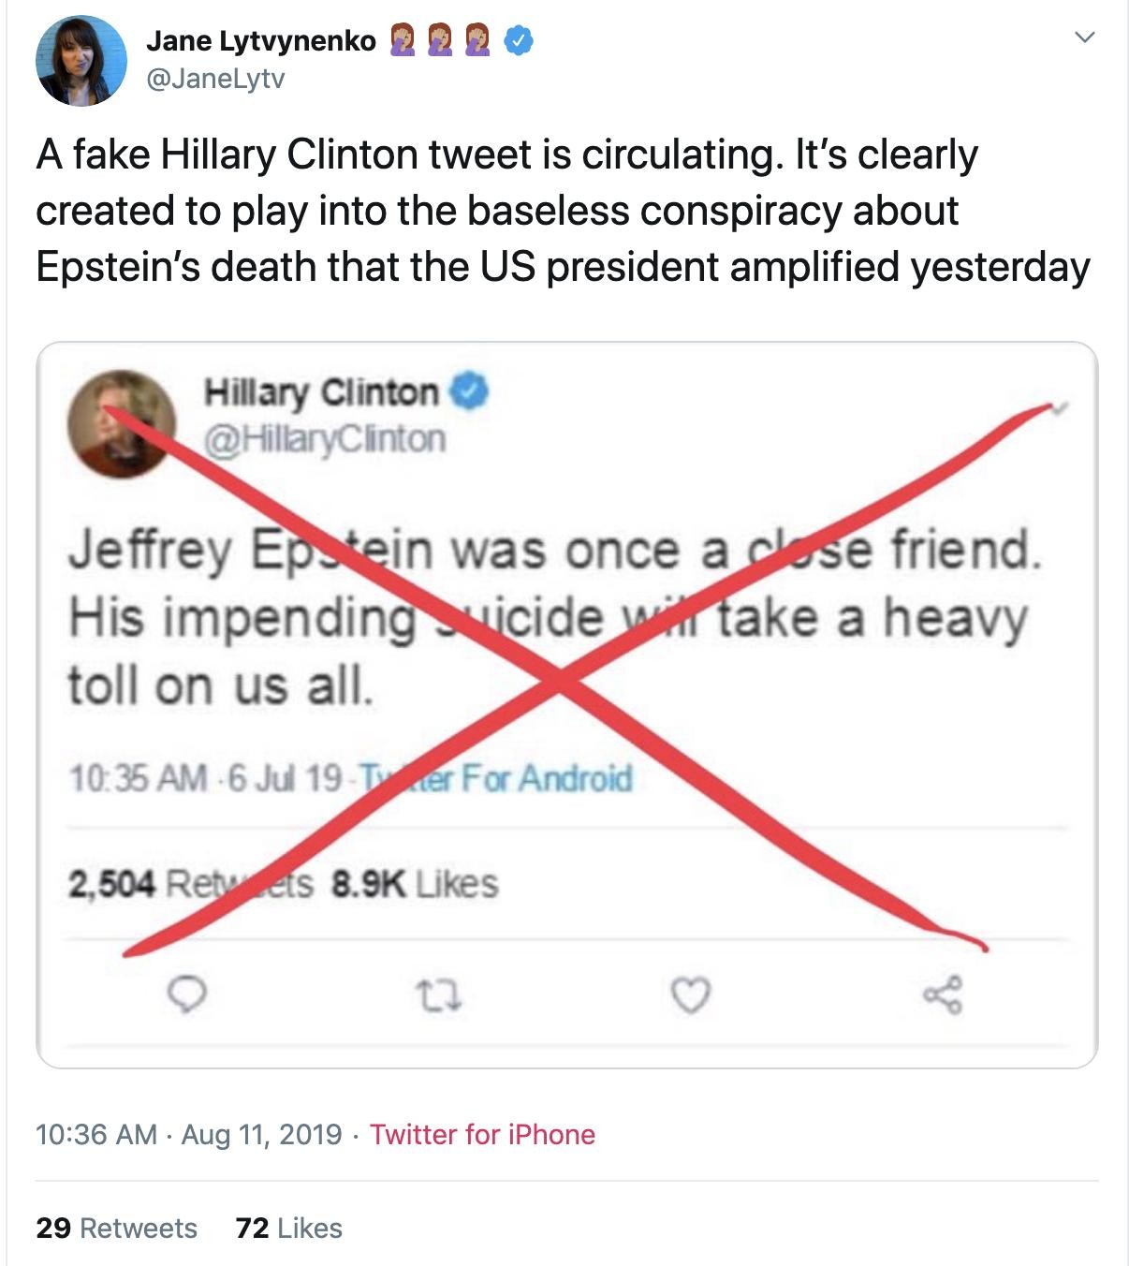Click the Twitter For Android text in image

pos(496,778)
